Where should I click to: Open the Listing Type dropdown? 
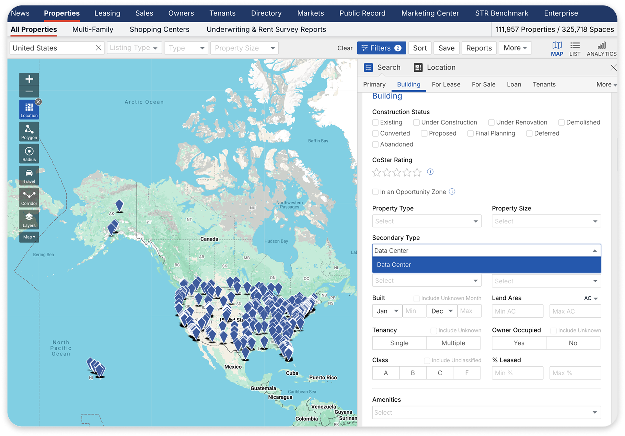134,48
